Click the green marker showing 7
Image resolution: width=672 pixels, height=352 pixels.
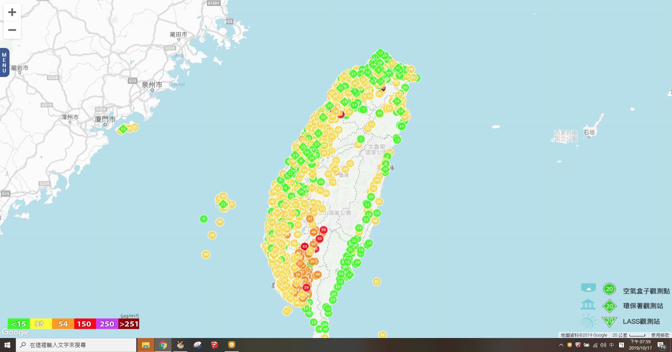(x=364, y=110)
